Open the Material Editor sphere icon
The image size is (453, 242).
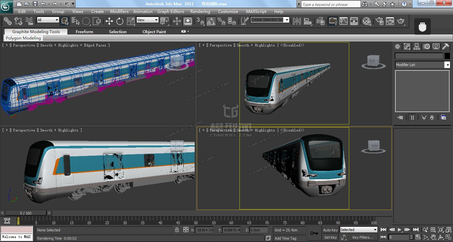click(366, 21)
